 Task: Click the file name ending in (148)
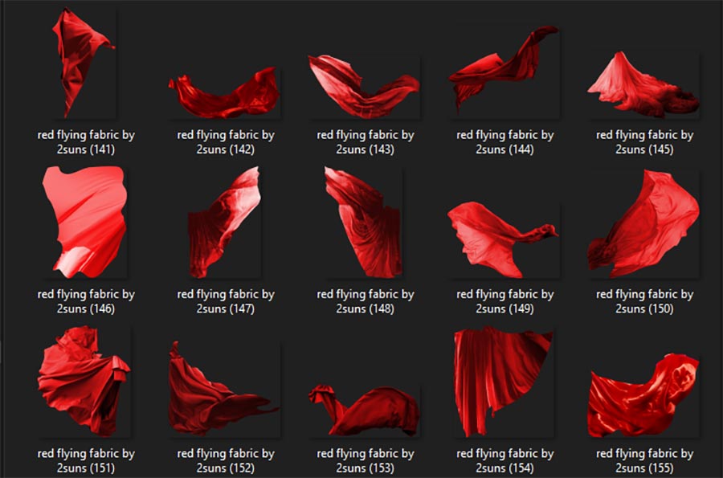click(x=366, y=301)
